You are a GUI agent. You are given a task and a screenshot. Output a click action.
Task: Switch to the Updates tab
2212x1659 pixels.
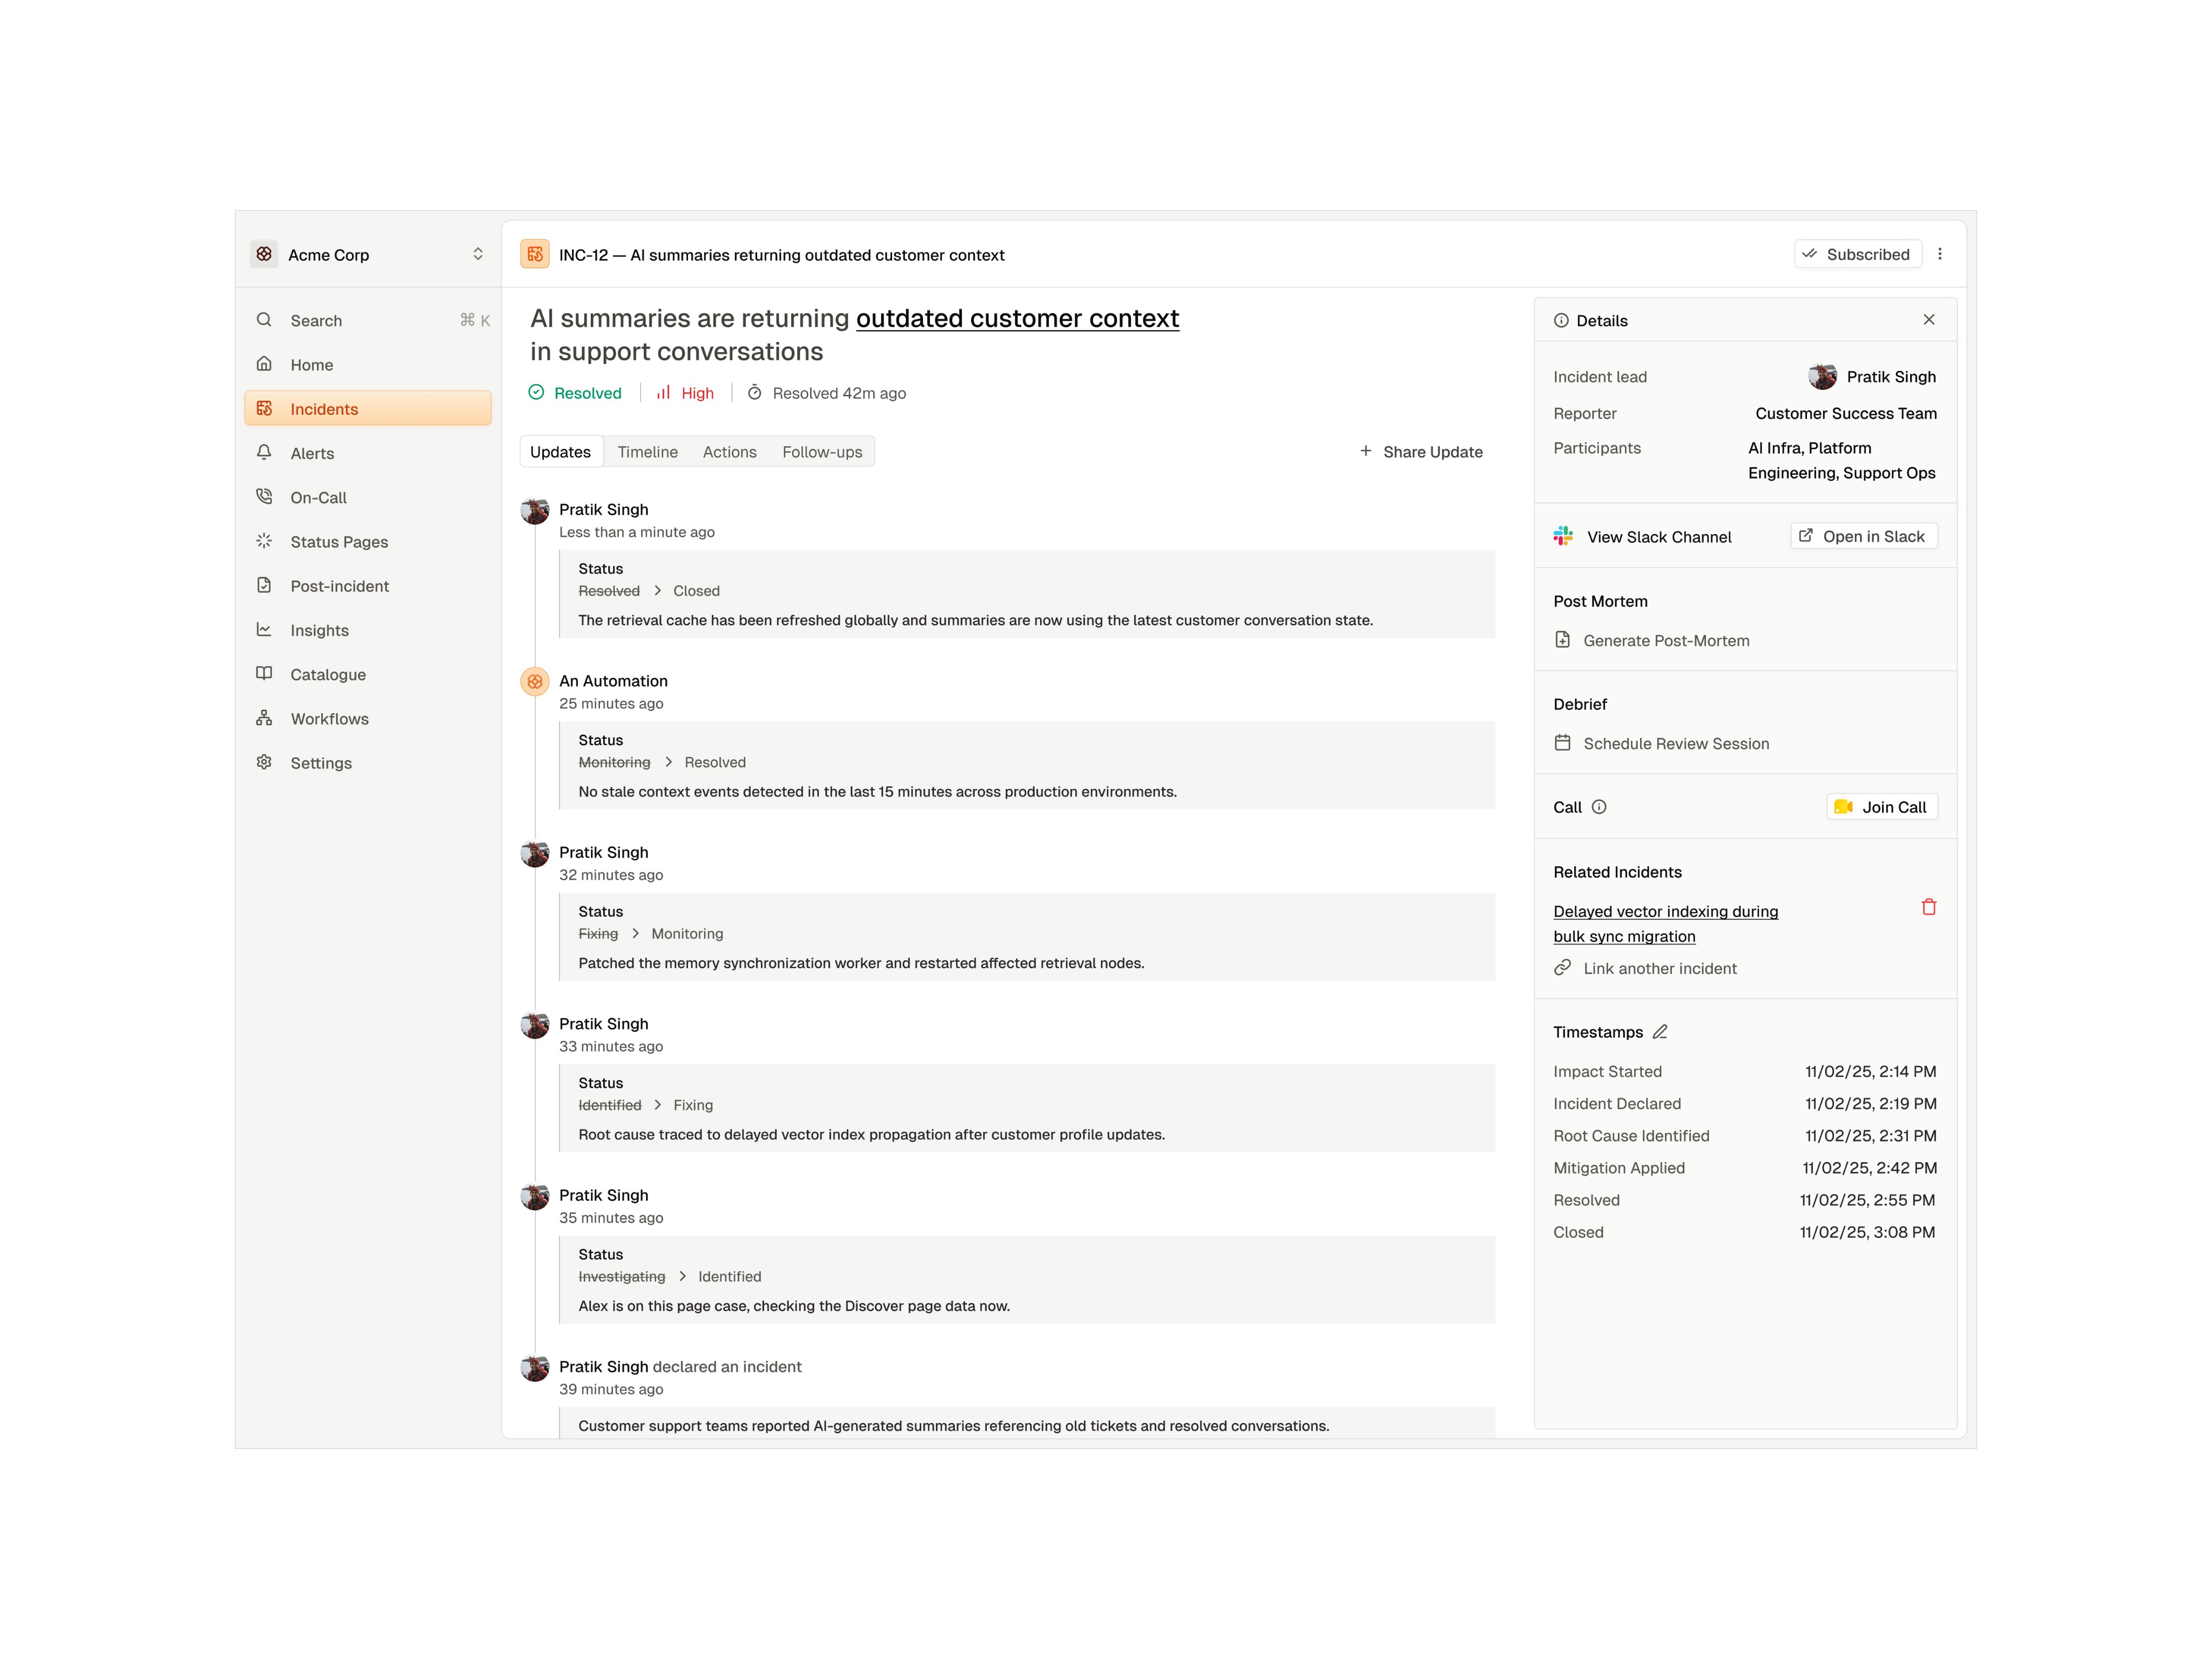(560, 452)
